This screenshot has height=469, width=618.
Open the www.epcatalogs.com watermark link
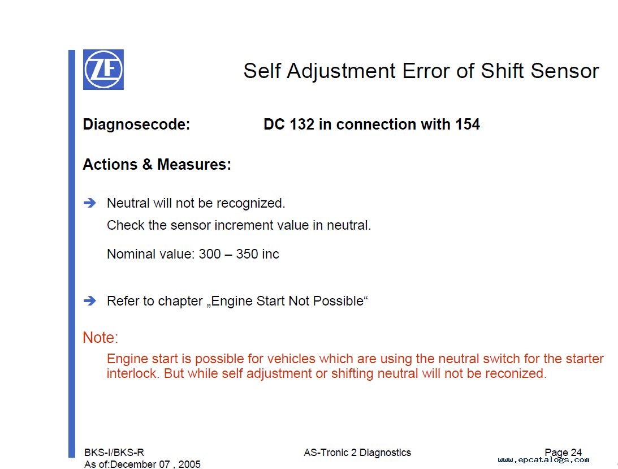(x=543, y=460)
